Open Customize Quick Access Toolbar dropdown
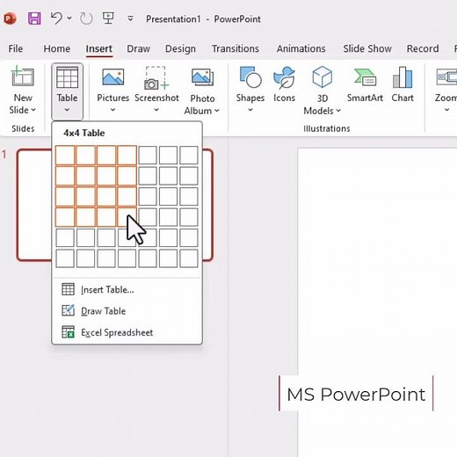The image size is (457, 457). [130, 18]
